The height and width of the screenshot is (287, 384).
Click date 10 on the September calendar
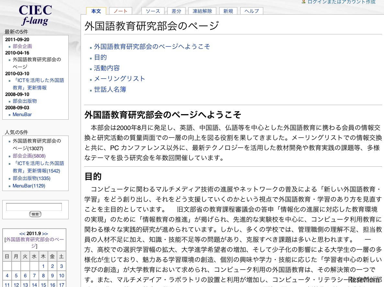(61, 275)
